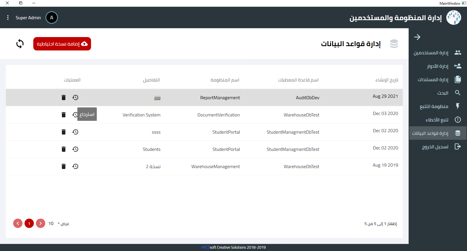Open إدارة الأدوار in the sidebar

point(438,66)
